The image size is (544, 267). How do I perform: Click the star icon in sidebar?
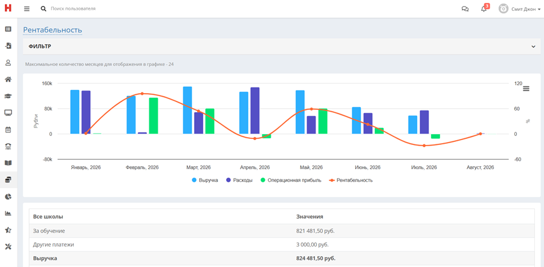coord(8,230)
